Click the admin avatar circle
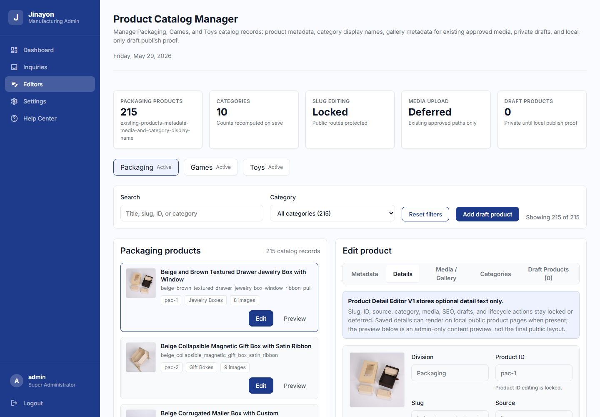 pyautogui.click(x=17, y=380)
